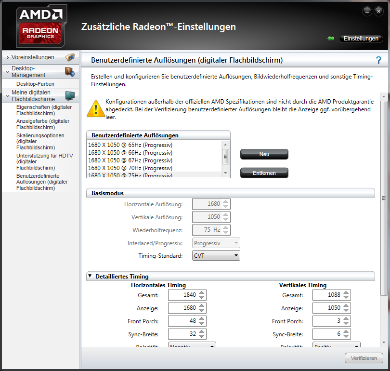Image resolution: width=390 pixels, height=371 pixels.
Task: Open Skalierungsoptionen (digitaler Flachbildschirm)
Action: pyautogui.click(x=40, y=141)
